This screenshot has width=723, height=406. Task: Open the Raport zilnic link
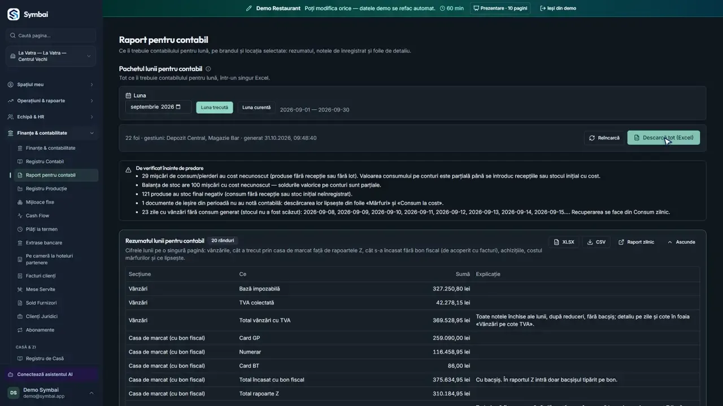point(636,242)
